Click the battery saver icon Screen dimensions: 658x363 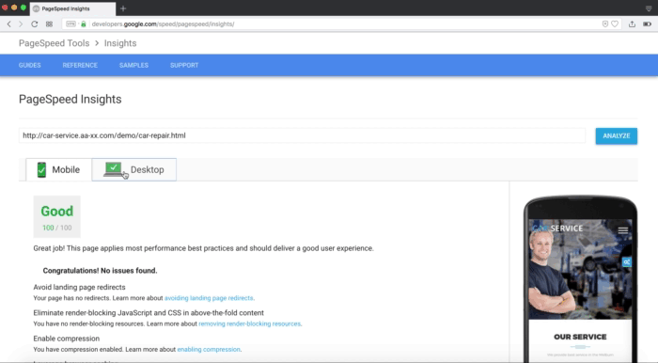647,24
